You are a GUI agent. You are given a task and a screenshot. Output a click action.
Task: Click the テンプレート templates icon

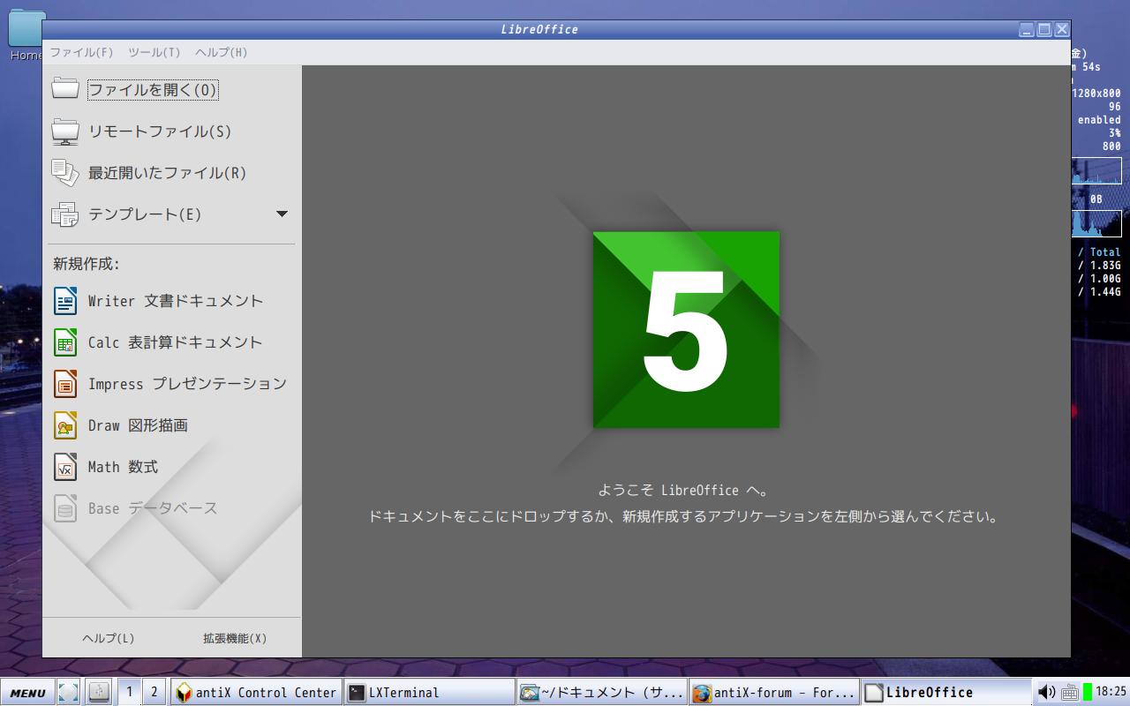pyautogui.click(x=65, y=214)
